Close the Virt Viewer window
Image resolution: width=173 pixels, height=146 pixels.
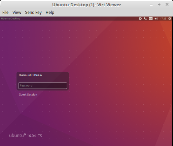tap(167, 5)
